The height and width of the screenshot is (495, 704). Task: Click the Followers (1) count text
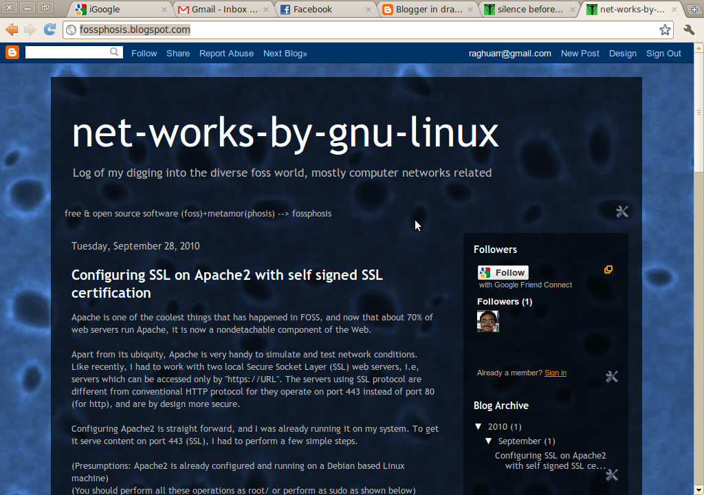coord(505,301)
